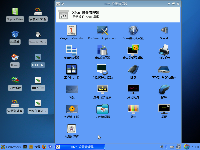Select the Home desktop icon
Screen dimensions: 200x150
(x=15, y=61)
